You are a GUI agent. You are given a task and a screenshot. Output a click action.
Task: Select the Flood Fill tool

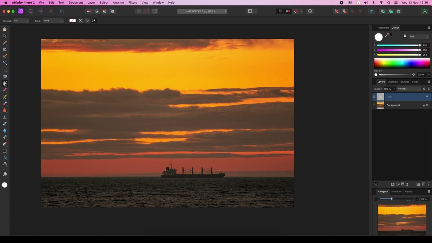tap(5, 77)
